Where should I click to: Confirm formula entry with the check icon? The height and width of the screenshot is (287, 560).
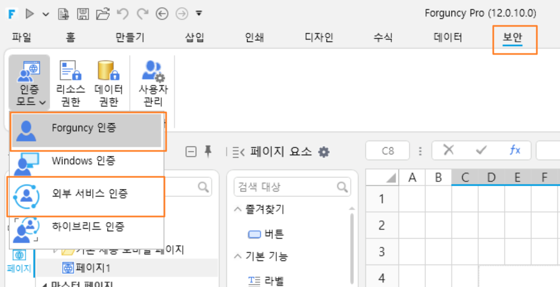[482, 150]
